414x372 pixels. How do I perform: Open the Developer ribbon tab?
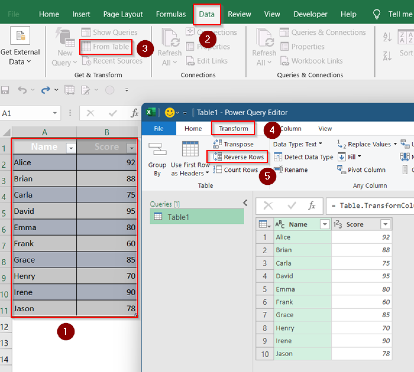pyautogui.click(x=310, y=14)
